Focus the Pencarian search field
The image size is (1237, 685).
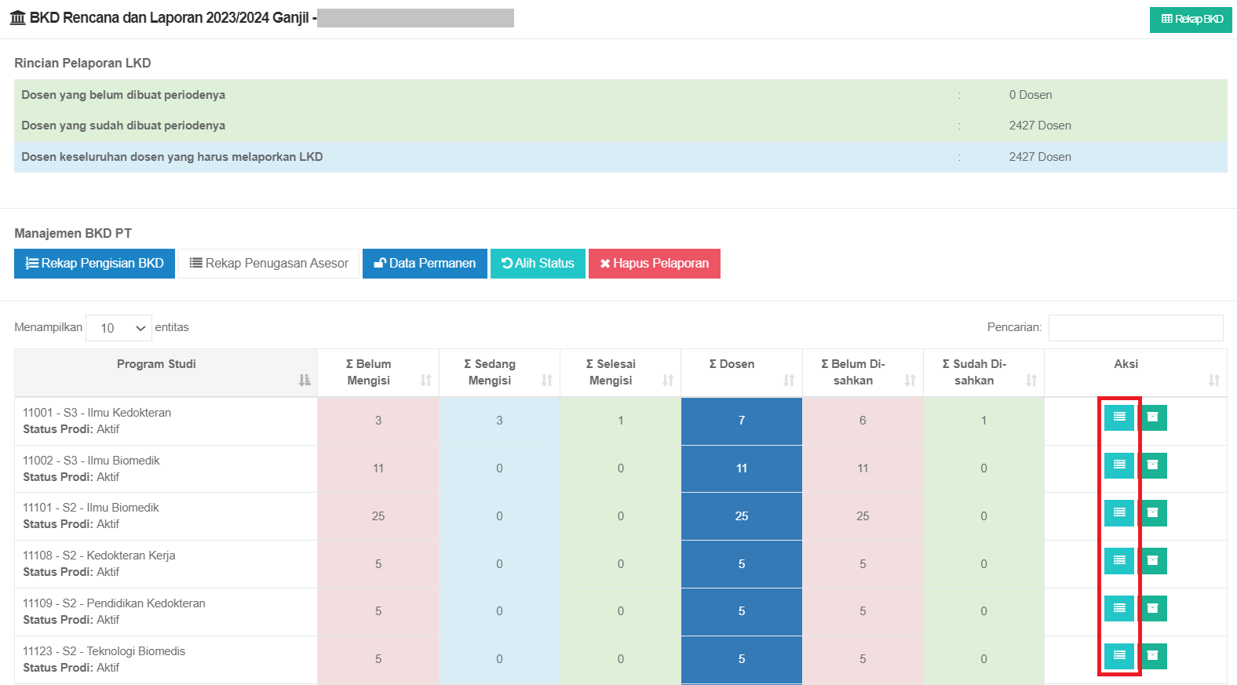(1136, 328)
